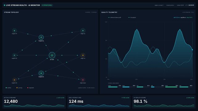Click the '72%' h264 codec value

tap(120, 85)
